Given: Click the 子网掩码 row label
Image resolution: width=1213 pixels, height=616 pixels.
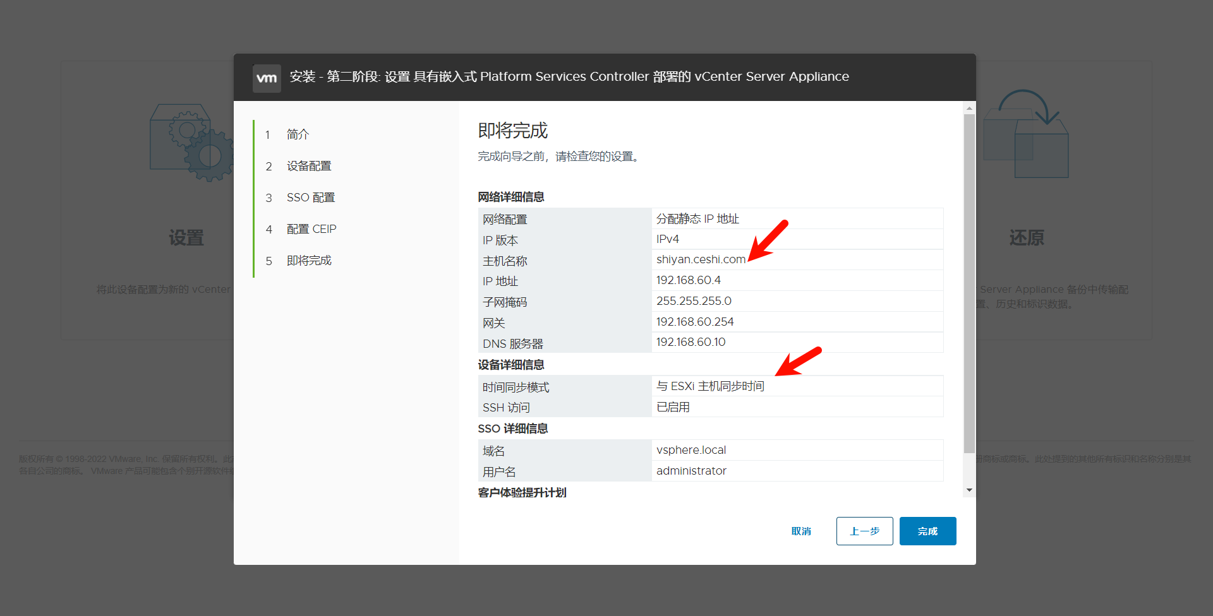Looking at the screenshot, I should (505, 302).
